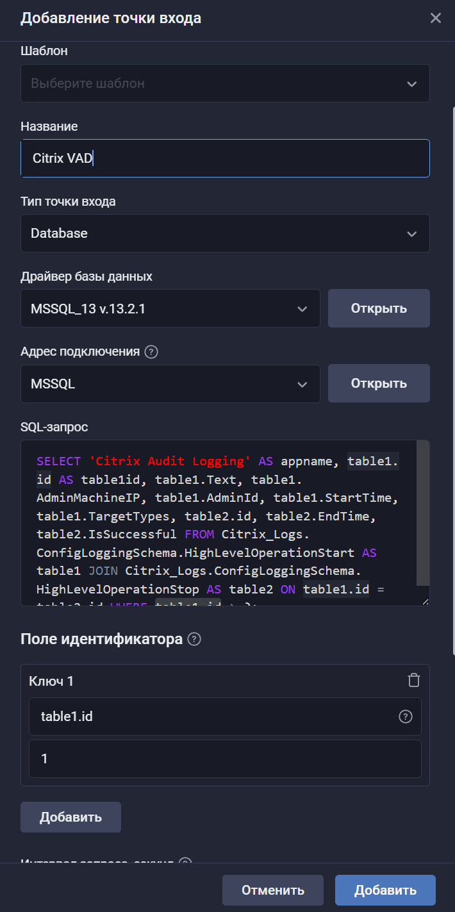The image size is (455, 912).
Task: Click the Драйвер базы данных label
Action: pos(87,277)
